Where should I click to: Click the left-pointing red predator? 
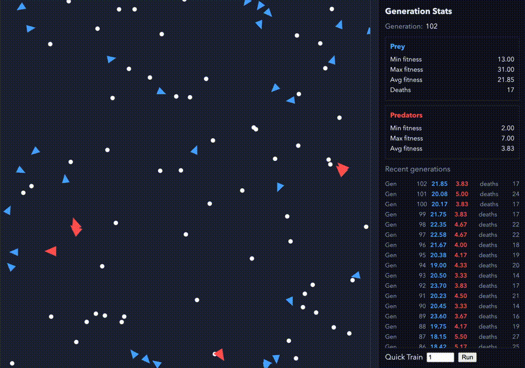coord(50,251)
